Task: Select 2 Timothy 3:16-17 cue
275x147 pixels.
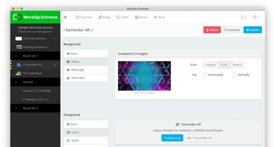Action: (x=35, y=99)
